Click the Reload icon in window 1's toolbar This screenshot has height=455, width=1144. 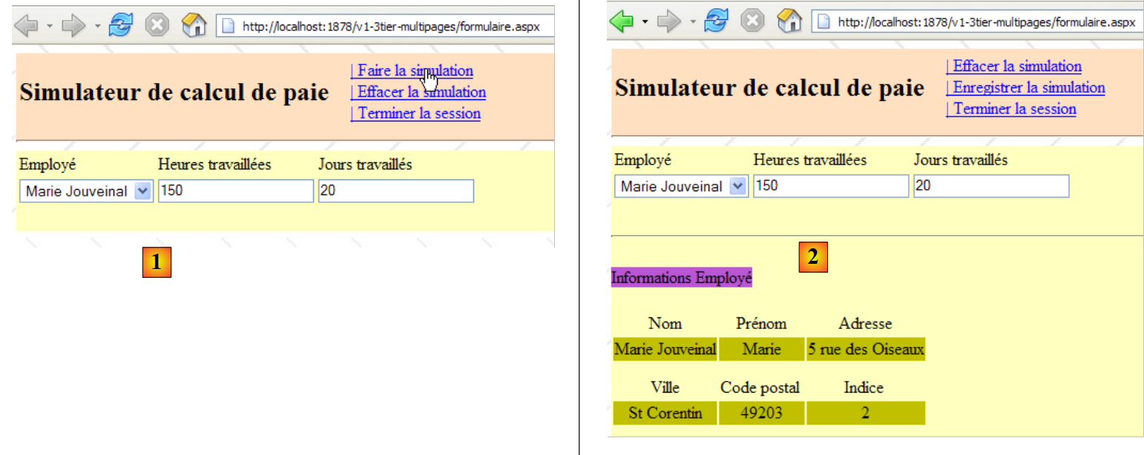click(x=119, y=26)
